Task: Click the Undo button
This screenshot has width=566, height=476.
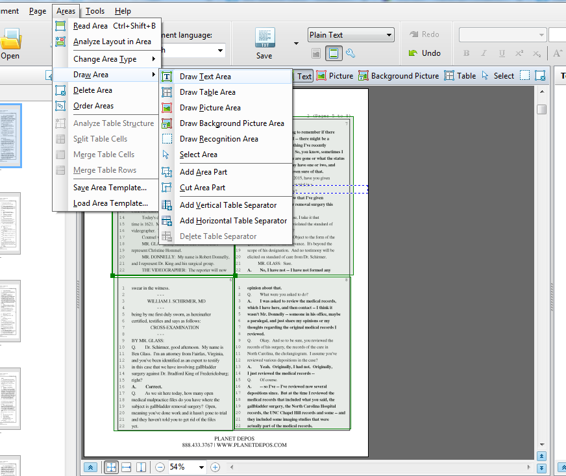Action: click(425, 53)
